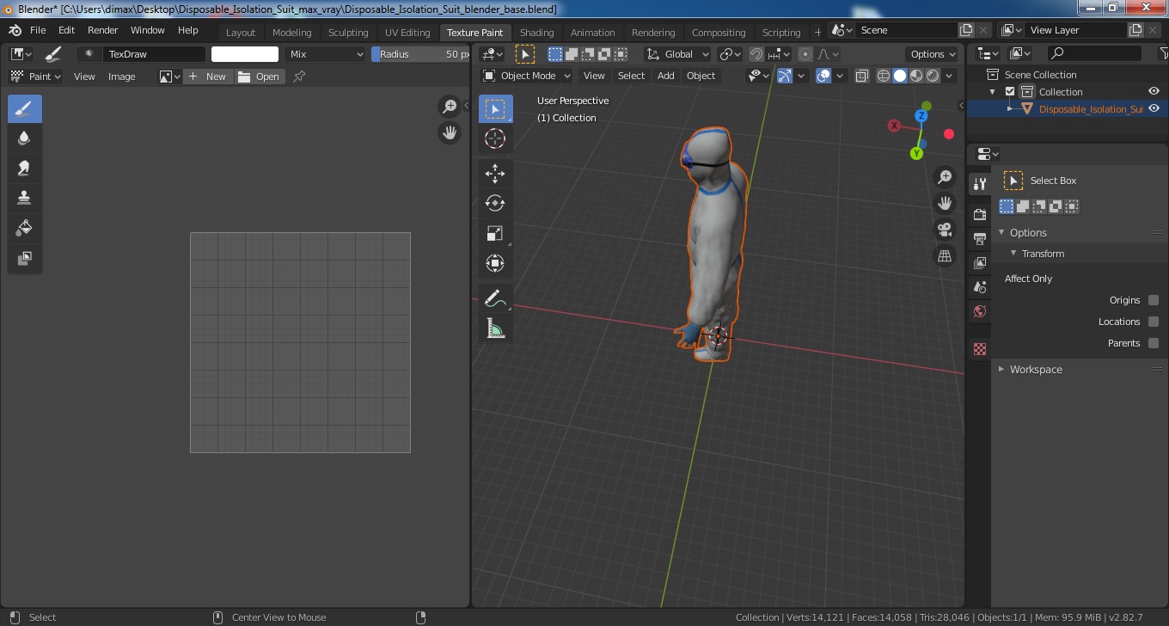Toggle camera view in 3D viewport
Screen dimensions: 1169x626
945,230
